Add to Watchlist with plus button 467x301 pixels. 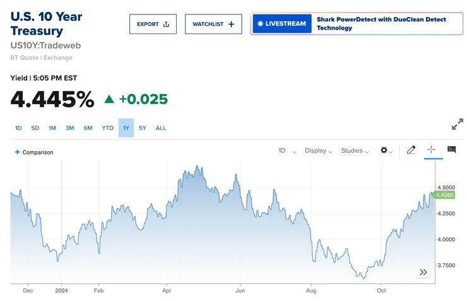[x=213, y=24]
